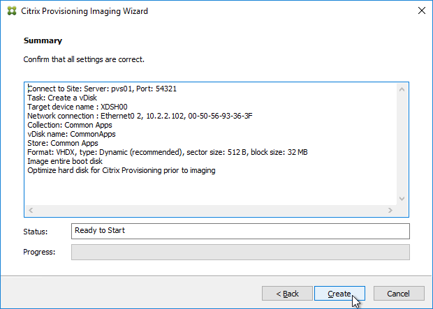Screen dimensions: 433x309
Task: Select the 'Optimize hard disk for Citrix Provisioning' line
Action: tap(122, 170)
